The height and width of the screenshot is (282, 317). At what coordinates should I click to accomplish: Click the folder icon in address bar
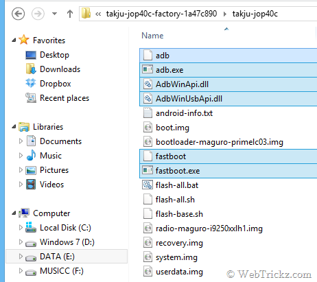86,13
